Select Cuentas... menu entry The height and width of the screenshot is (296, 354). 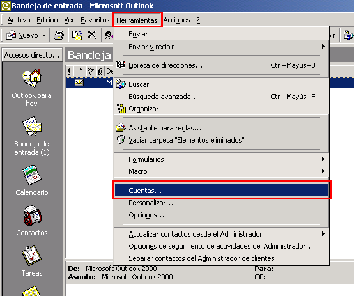click(221, 191)
